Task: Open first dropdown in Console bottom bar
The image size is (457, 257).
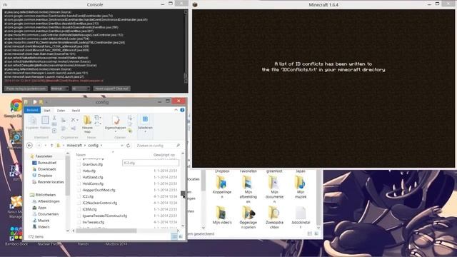Action: point(59,89)
